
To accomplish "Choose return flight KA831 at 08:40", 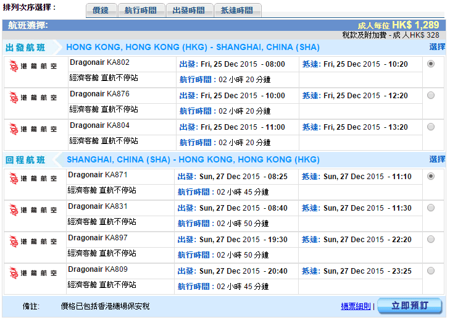I will pos(430,208).
